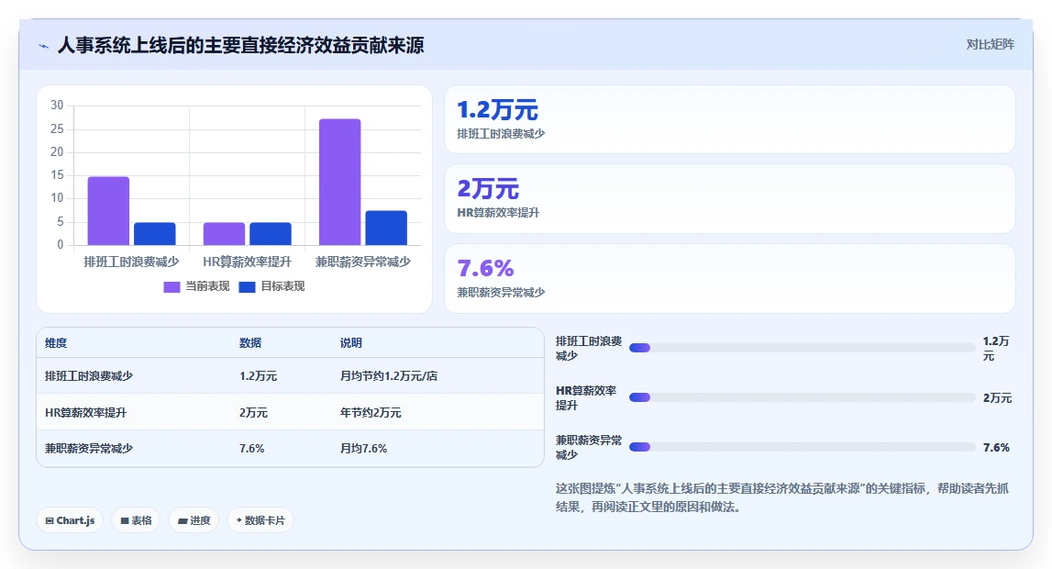Click the Chart.js tag pill
This screenshot has width=1052, height=569.
70,520
